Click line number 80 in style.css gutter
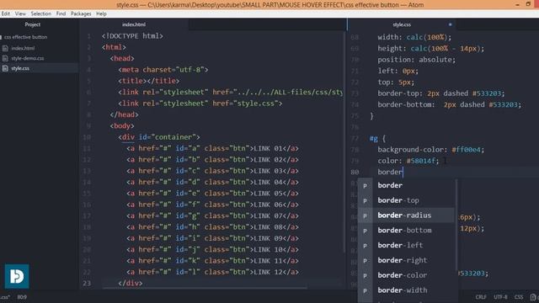 [355, 172]
